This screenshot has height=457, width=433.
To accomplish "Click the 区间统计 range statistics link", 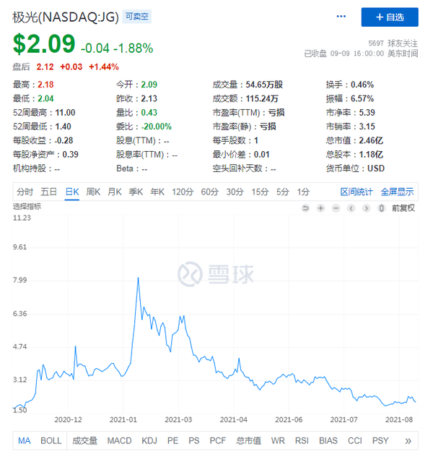I will [357, 192].
